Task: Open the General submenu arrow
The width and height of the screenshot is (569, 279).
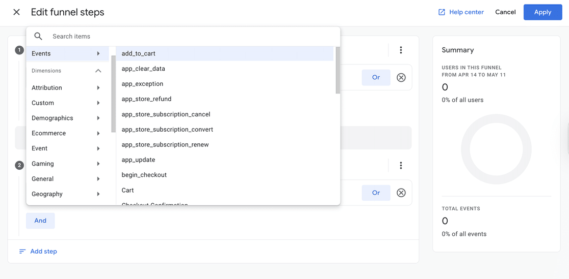Action: (98, 179)
